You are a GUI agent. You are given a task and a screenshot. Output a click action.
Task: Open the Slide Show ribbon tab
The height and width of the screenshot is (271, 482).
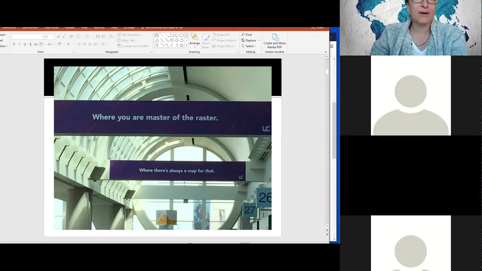[52, 27]
